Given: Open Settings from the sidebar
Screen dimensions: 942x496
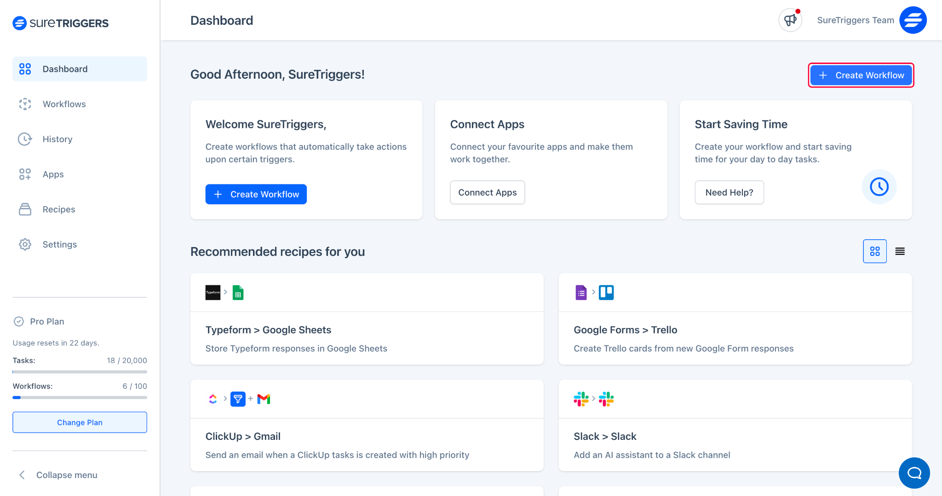Looking at the screenshot, I should [x=59, y=244].
